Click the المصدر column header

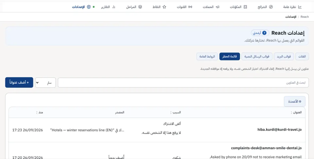120,112
